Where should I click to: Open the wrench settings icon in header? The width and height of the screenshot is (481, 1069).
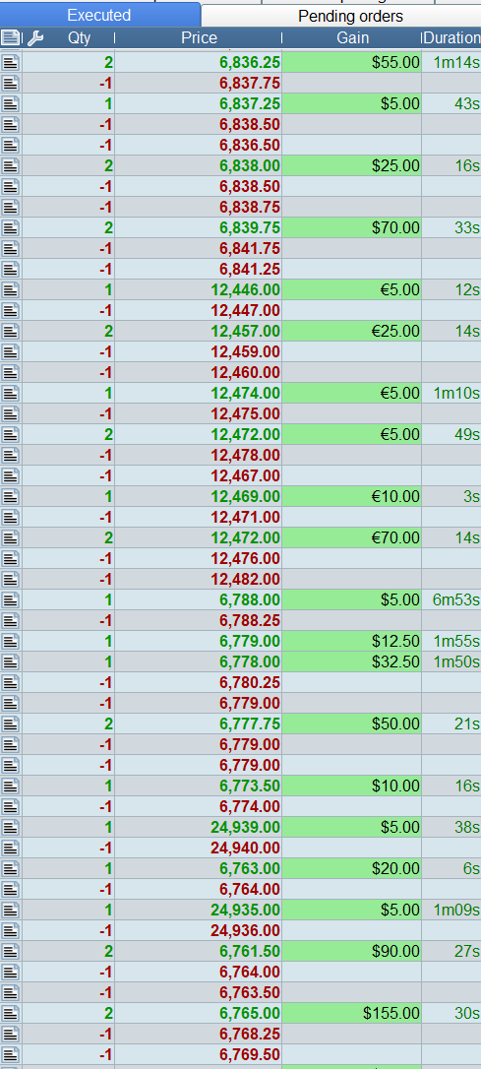34,38
